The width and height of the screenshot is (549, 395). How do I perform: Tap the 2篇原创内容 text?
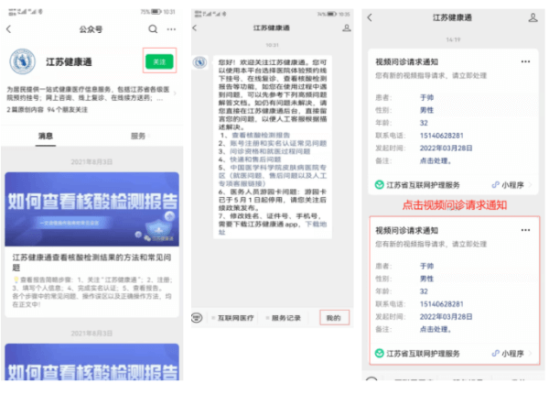tap(25, 110)
